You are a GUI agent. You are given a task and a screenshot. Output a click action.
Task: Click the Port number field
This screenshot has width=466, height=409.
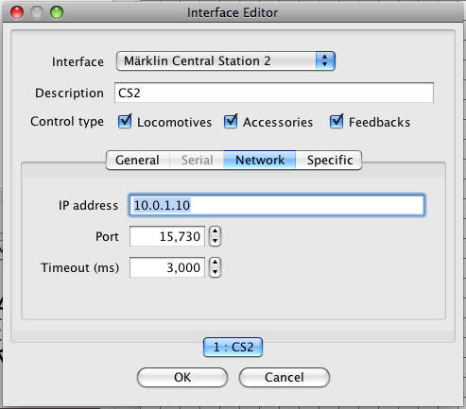167,236
